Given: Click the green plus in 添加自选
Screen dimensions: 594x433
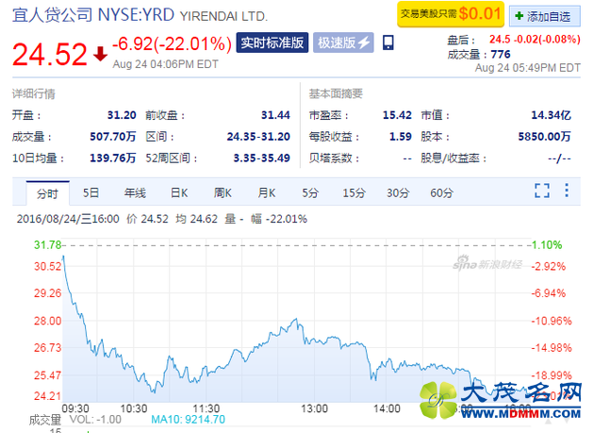Looking at the screenshot, I should coord(520,16).
